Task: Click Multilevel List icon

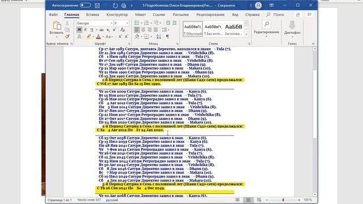Action: [157, 23]
